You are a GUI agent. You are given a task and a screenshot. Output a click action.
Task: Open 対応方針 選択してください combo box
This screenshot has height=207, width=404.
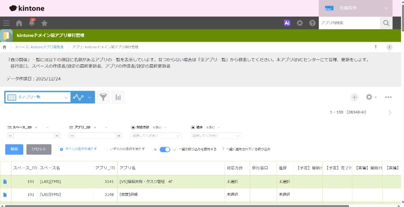[156, 136]
